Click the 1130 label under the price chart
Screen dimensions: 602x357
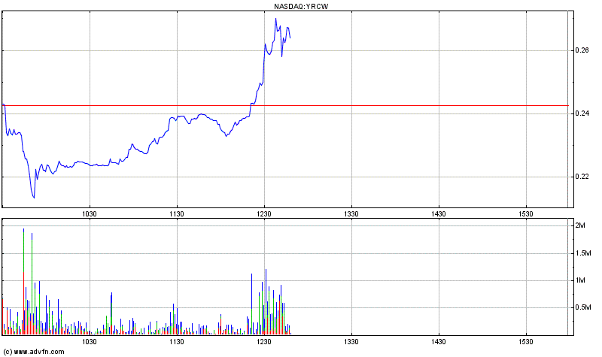177,214
